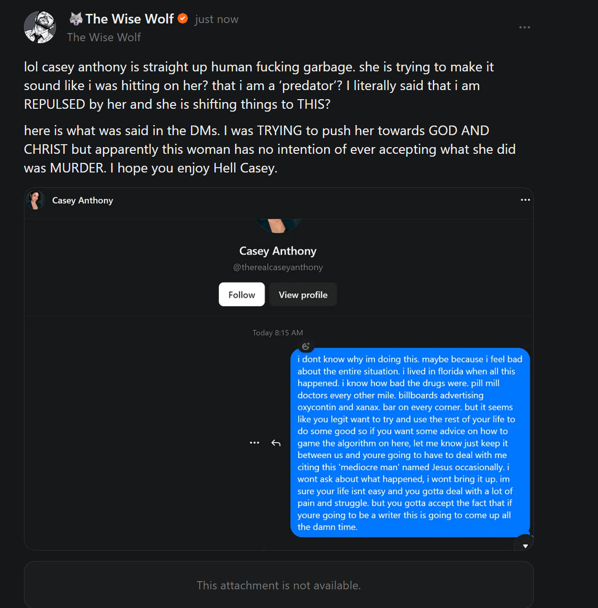Click the wolf emoji beside the author name
598x608 pixels.
click(76, 19)
